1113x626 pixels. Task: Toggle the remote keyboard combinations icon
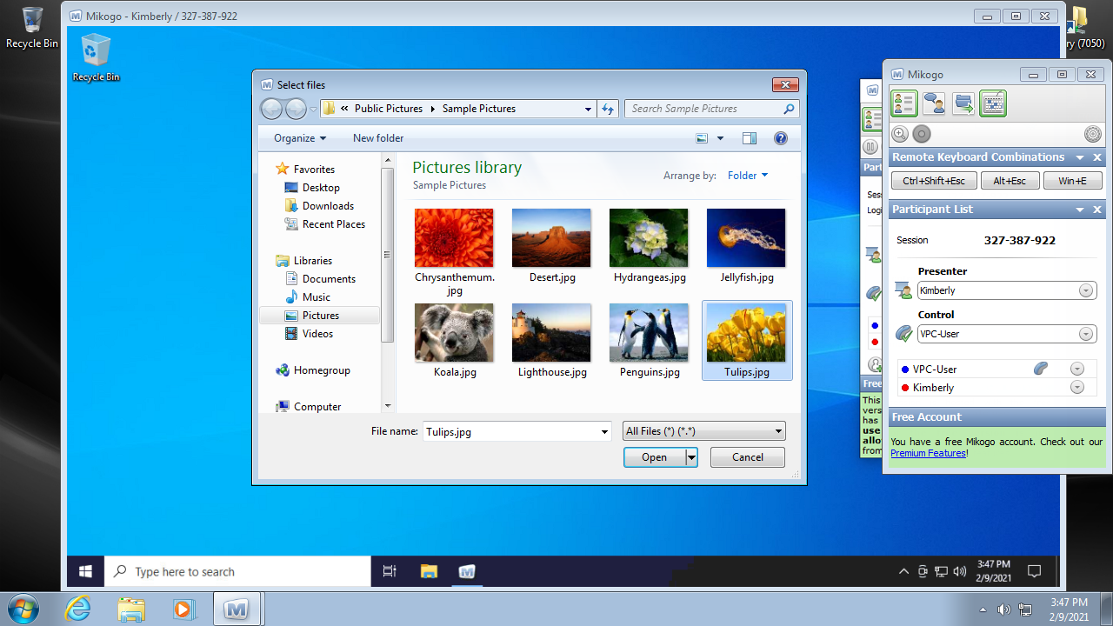[x=993, y=103]
